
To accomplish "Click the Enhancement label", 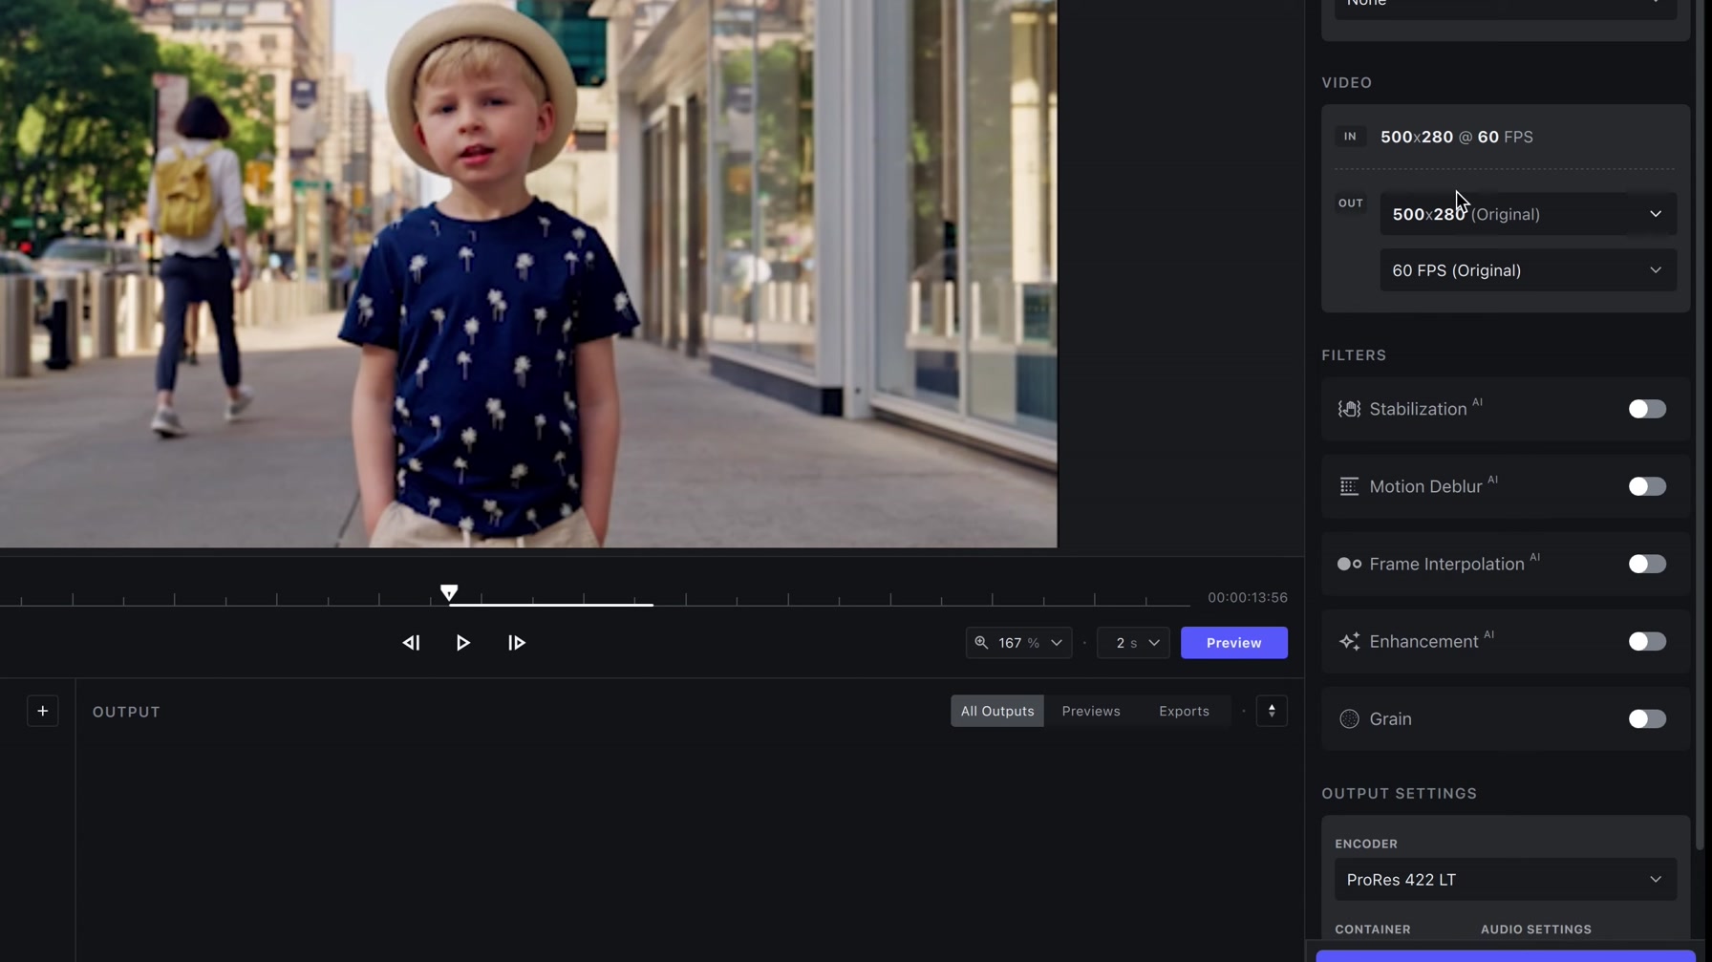I will 1423,642.
